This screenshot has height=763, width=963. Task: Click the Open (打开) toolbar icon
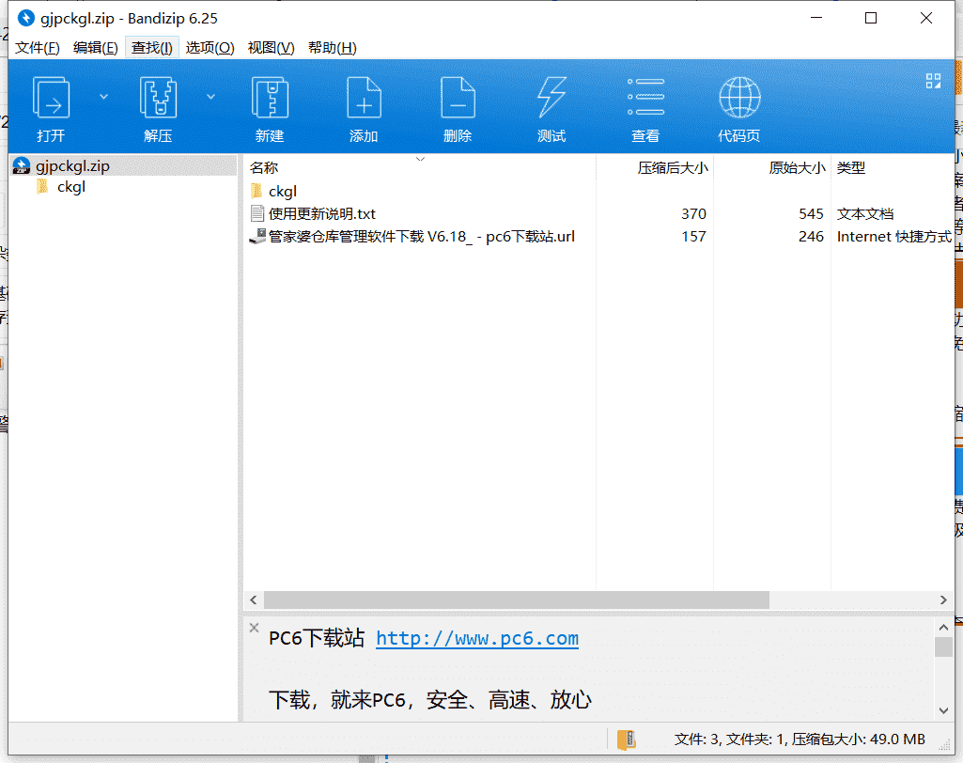tap(51, 97)
